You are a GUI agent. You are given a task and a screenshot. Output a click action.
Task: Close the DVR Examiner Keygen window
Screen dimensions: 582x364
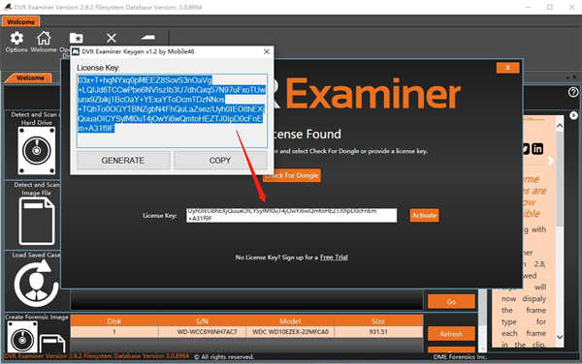click(267, 52)
